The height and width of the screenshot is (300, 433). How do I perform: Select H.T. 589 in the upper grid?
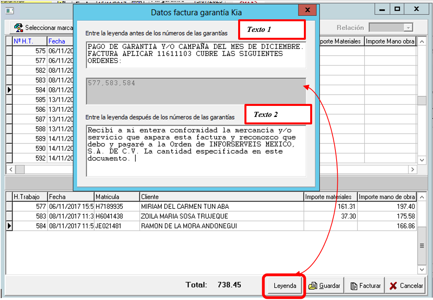click(40, 139)
